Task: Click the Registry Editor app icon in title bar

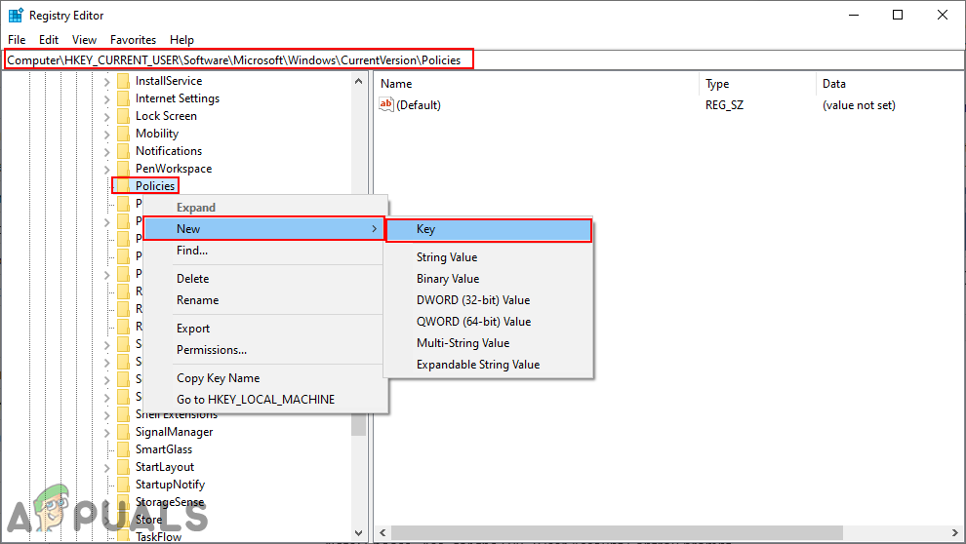Action: click(16, 16)
